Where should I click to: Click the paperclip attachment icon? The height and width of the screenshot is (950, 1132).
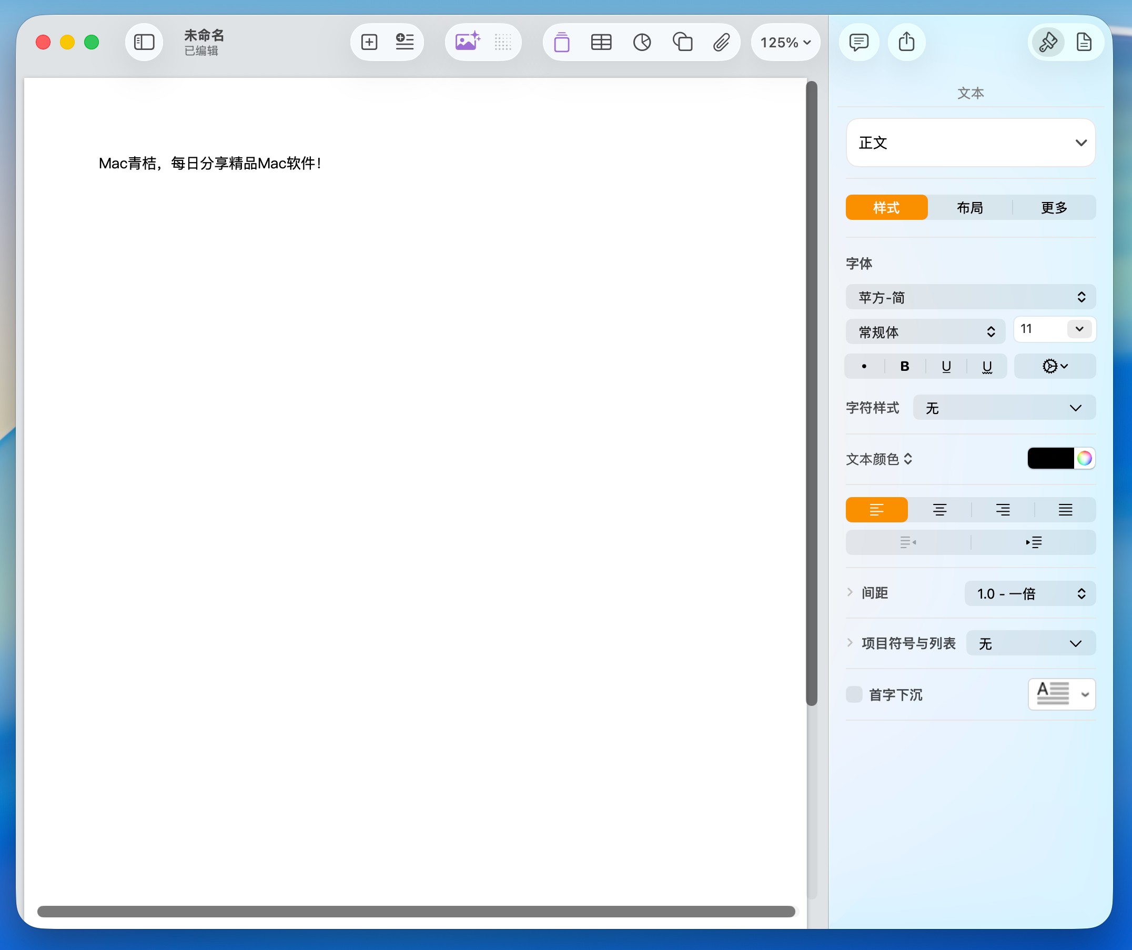click(x=722, y=42)
